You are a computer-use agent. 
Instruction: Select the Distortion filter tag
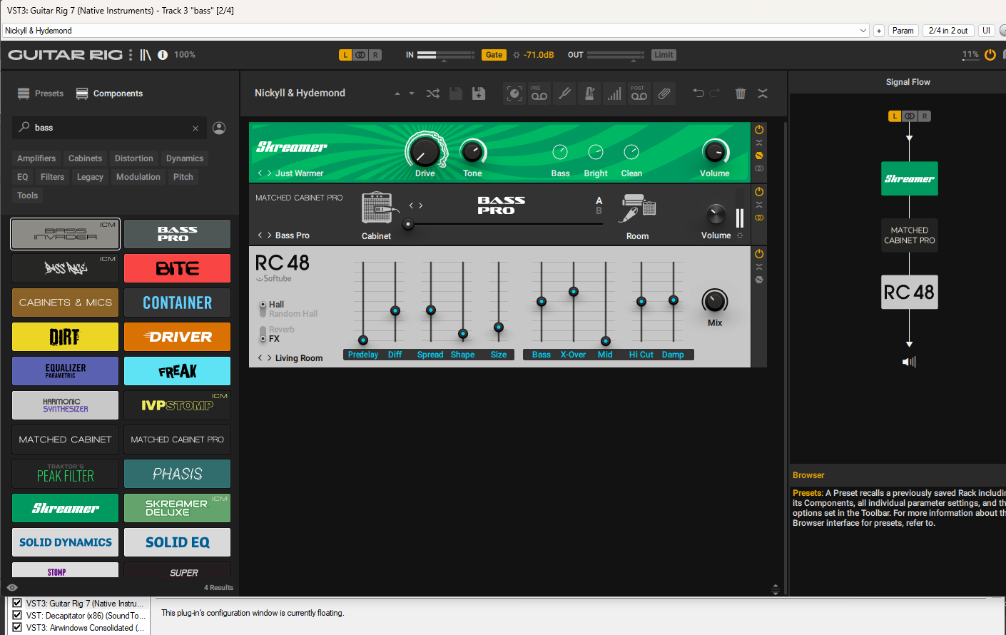(x=134, y=158)
